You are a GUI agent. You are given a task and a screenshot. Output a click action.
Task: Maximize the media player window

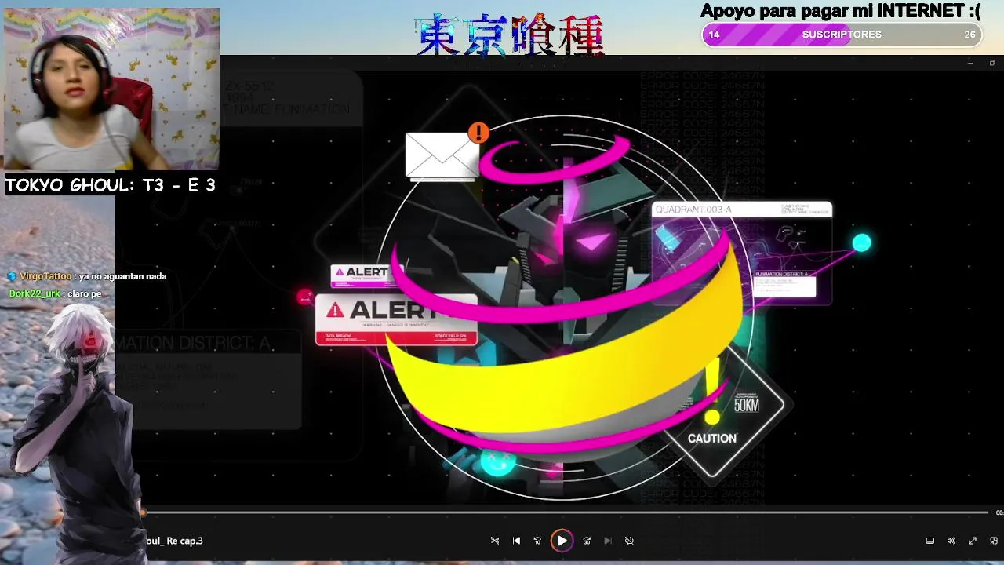tap(992, 63)
